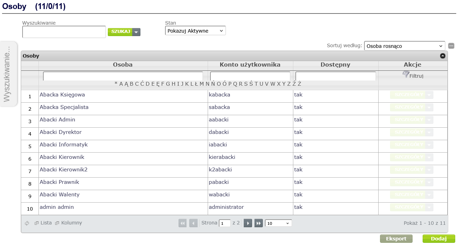
Task: Click the Filtruj funnel icon
Action: pyautogui.click(x=406, y=74)
